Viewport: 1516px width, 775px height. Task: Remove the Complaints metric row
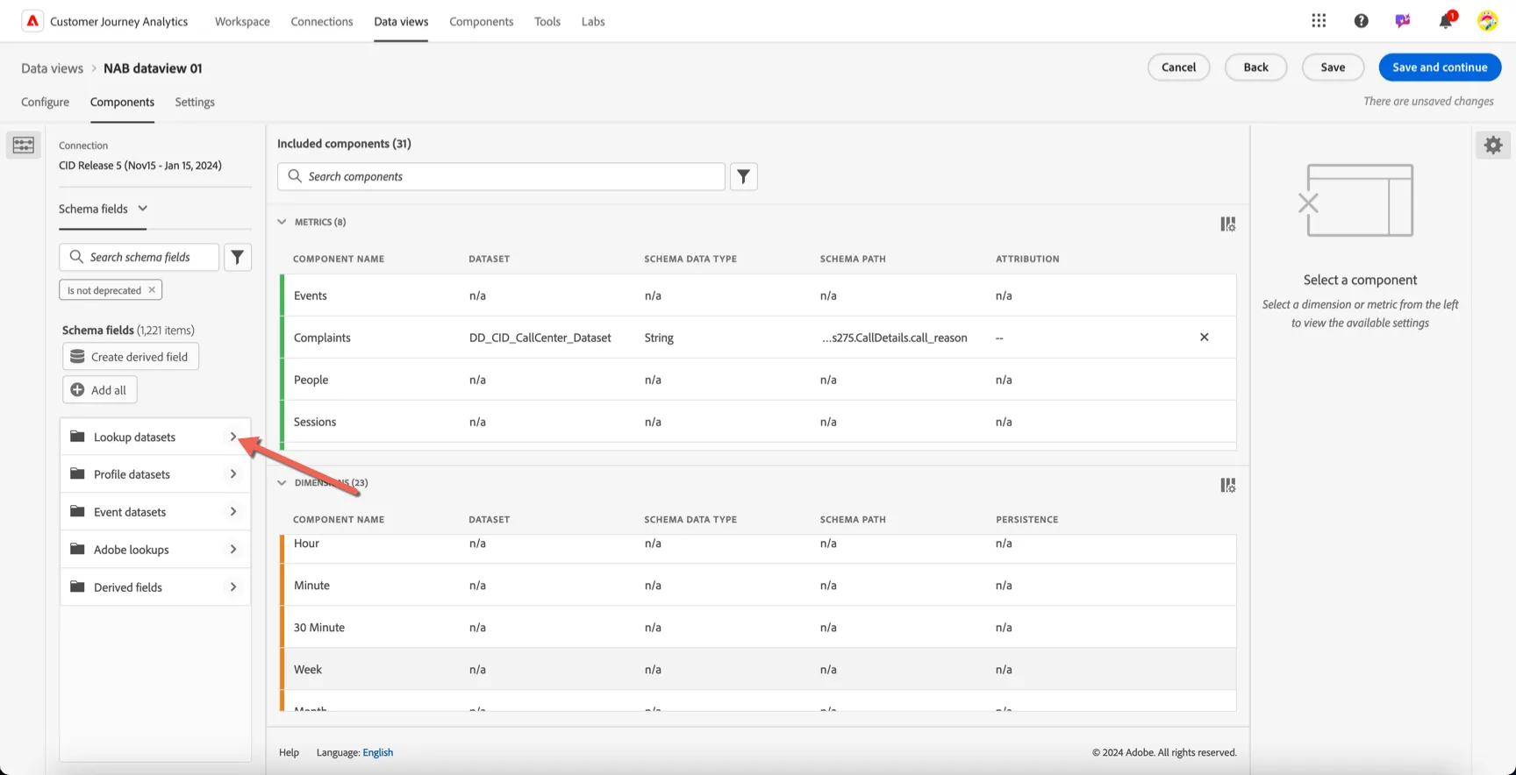(1204, 337)
